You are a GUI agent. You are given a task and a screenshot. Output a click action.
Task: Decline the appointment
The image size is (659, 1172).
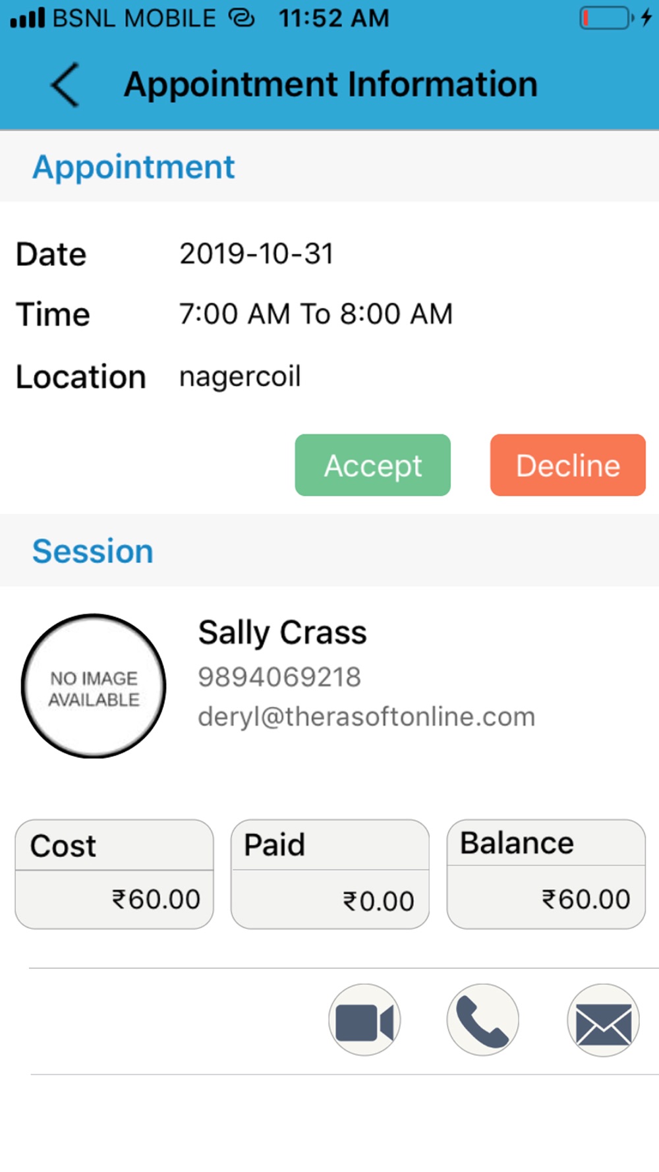tap(568, 465)
